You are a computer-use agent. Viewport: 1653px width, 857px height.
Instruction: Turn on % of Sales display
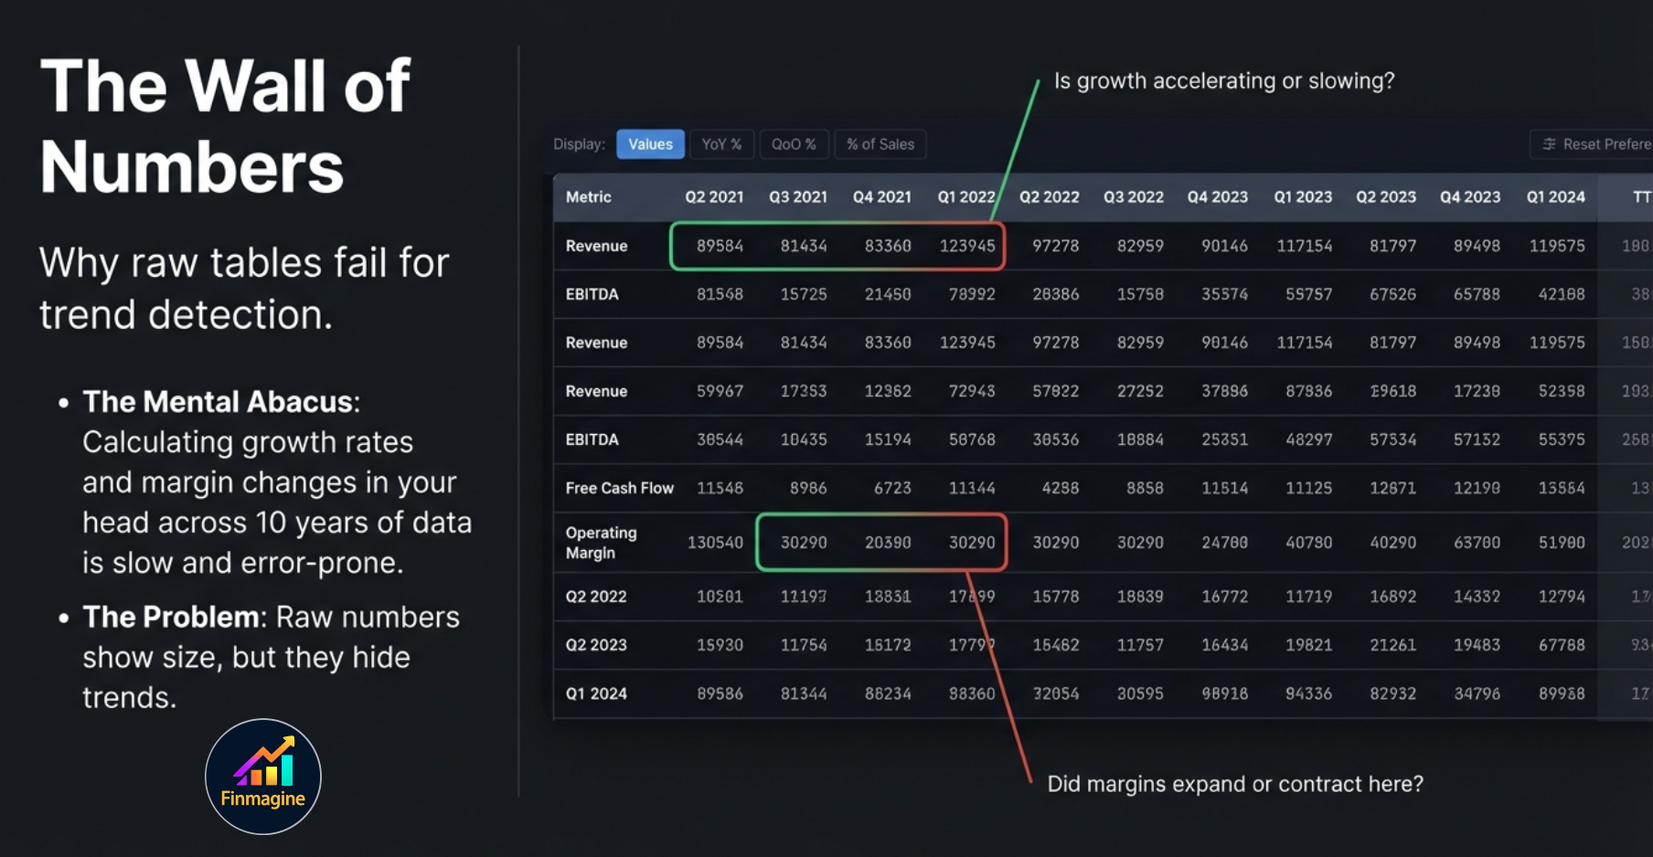click(880, 143)
